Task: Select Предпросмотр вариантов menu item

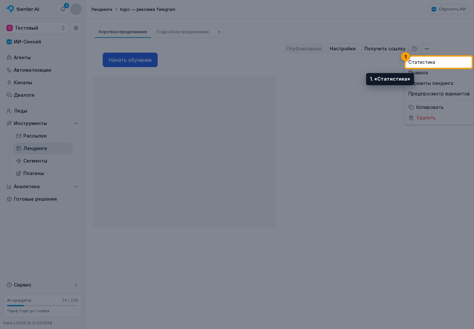Action: pos(439,94)
